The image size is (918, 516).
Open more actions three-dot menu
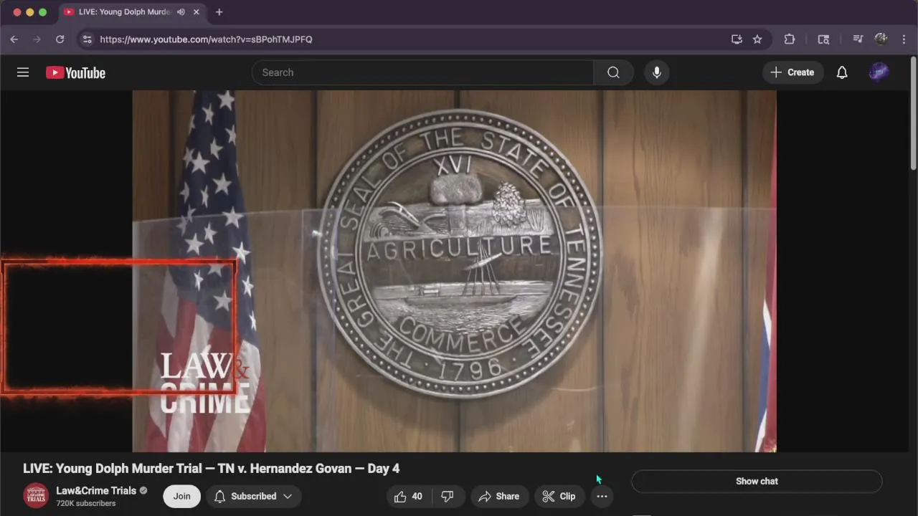(x=602, y=496)
